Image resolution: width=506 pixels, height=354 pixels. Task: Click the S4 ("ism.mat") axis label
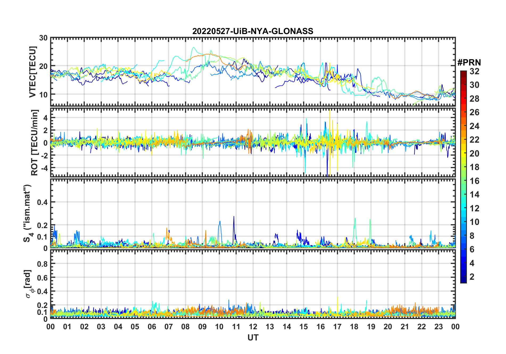coord(27,213)
